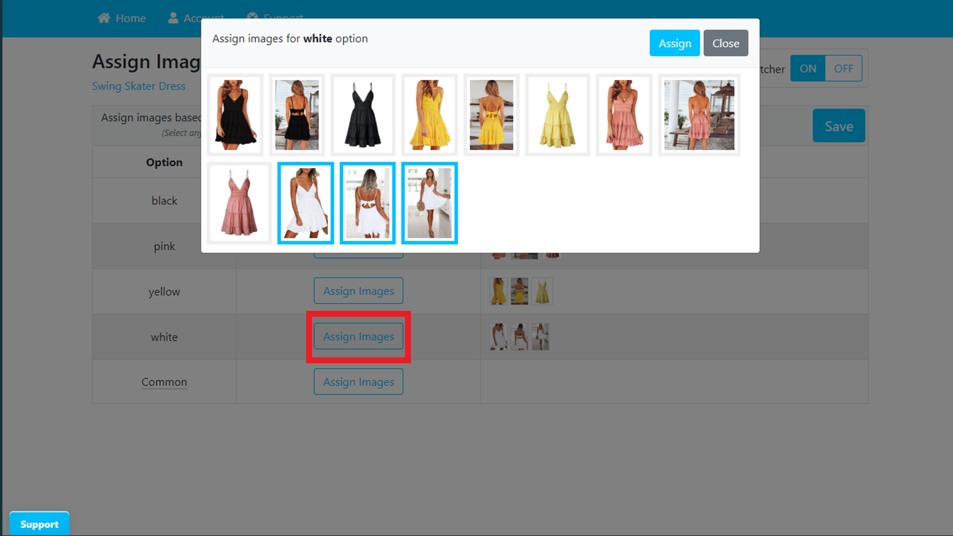Viewport: 953px width, 536px height.
Task: Click Assign Images for the white option
Action: (x=359, y=336)
